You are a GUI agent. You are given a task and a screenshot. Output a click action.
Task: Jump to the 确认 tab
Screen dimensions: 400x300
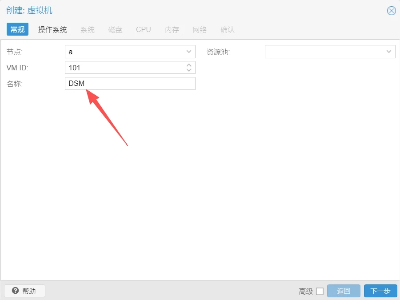227,29
